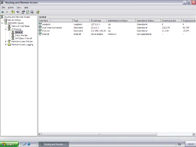Click the Internet interface row icon
Image resolution: width=196 pixels, height=147 pixels.
click(x=40, y=31)
